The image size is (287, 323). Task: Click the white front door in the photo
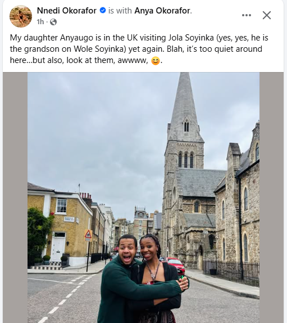(58, 249)
